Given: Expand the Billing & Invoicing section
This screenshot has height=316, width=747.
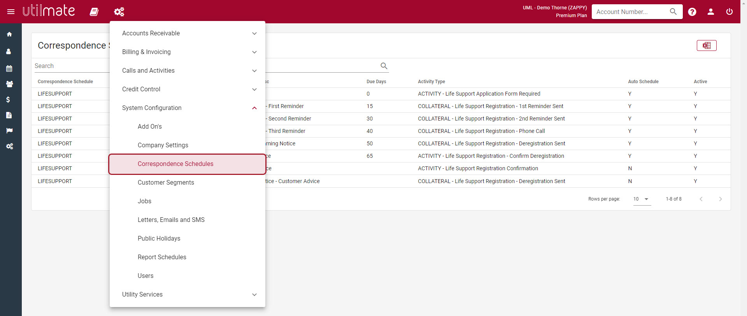Looking at the screenshot, I should tap(187, 52).
